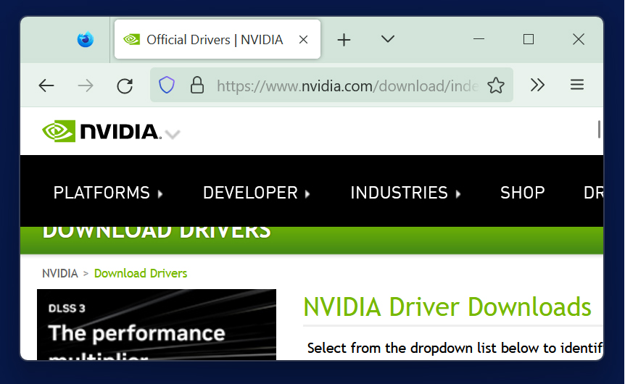Click NVIDIA breadcrumb link
The image size is (625, 384).
pyautogui.click(x=59, y=273)
